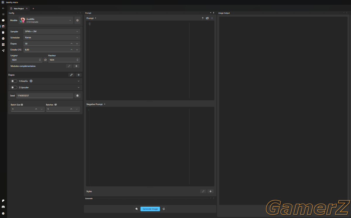
Task: Open Settings gear at sidebar bottom
Action: tap(3, 213)
